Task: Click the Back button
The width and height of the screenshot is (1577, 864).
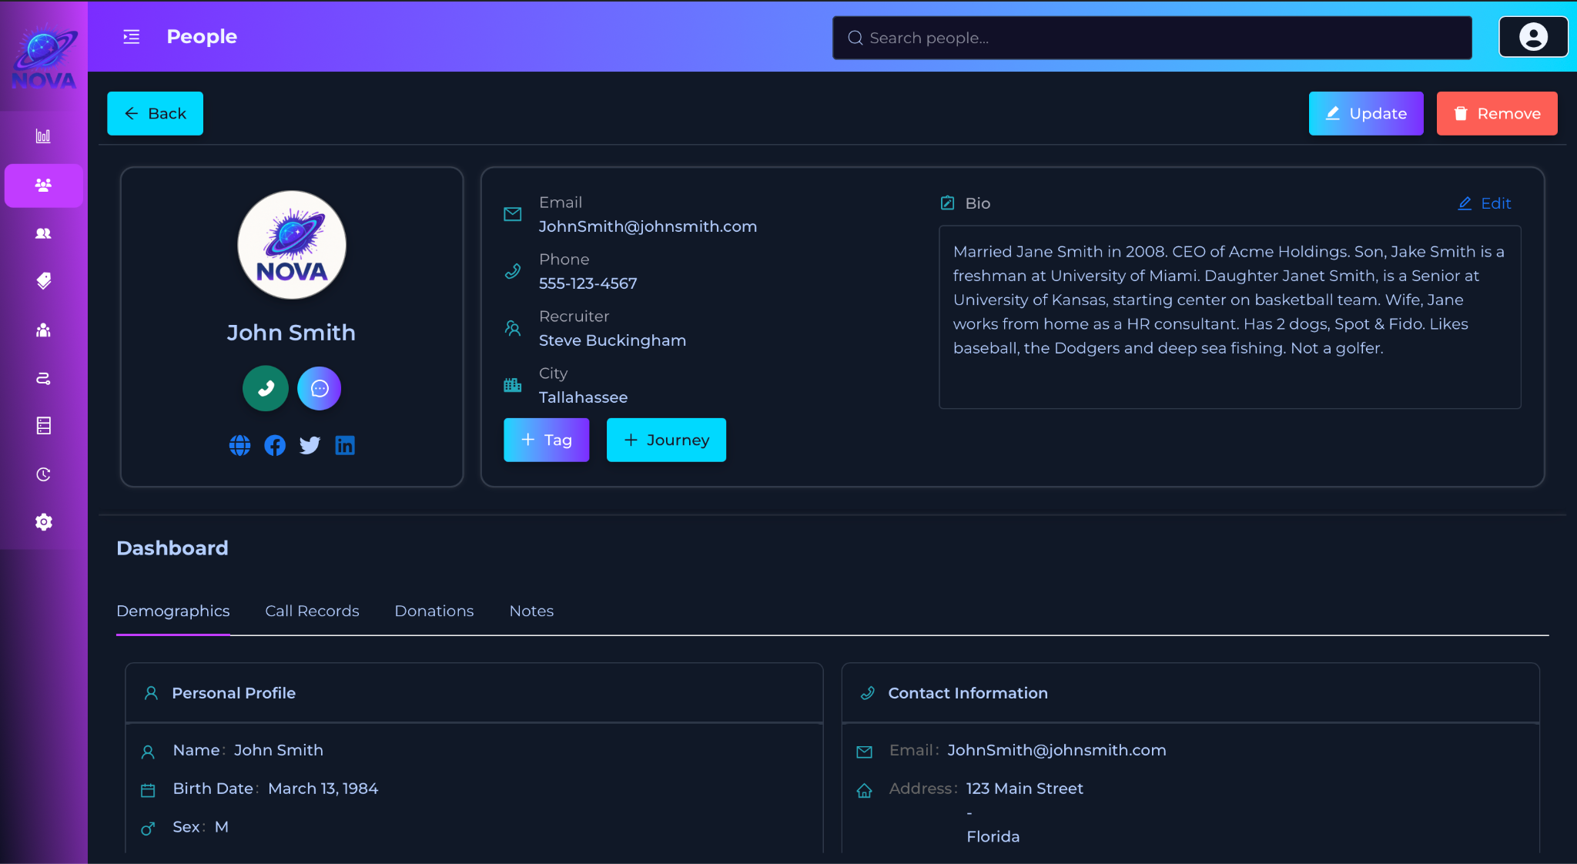Action: (x=155, y=113)
